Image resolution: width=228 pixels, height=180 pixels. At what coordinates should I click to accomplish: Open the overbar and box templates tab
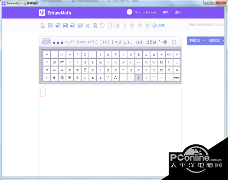(151, 42)
